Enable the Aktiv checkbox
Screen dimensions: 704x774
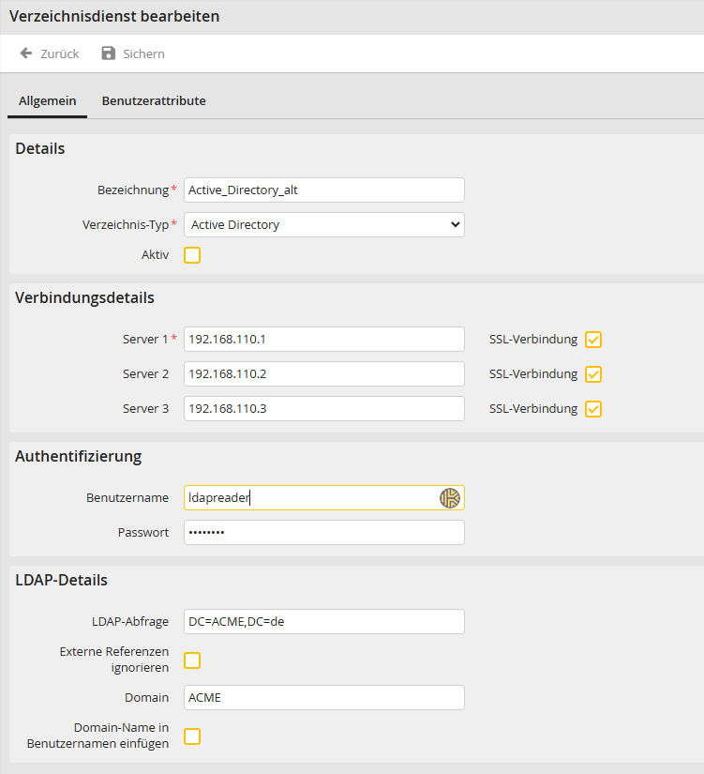tap(192, 255)
